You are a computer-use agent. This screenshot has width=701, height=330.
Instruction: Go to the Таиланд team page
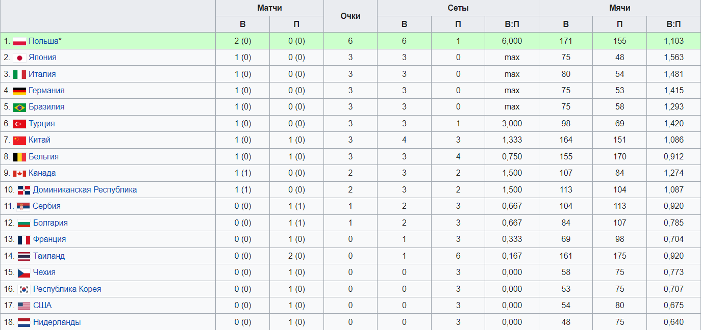[x=49, y=256]
